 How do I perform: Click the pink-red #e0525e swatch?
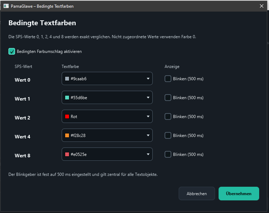pos(67,154)
